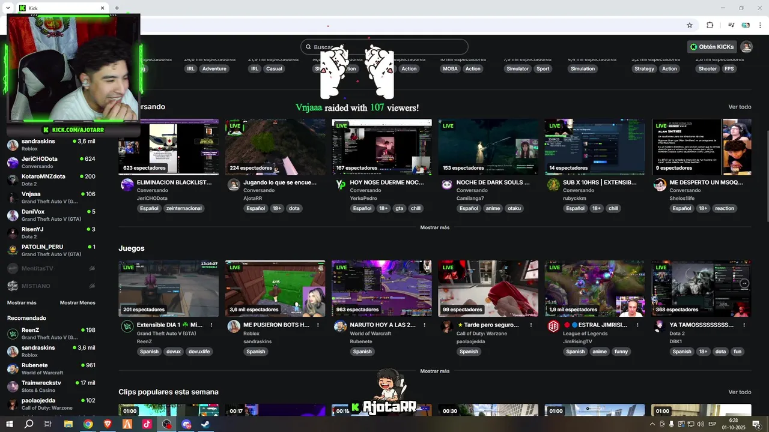Expand the tab search chevron in Chrome
The width and height of the screenshot is (769, 432).
8,8
